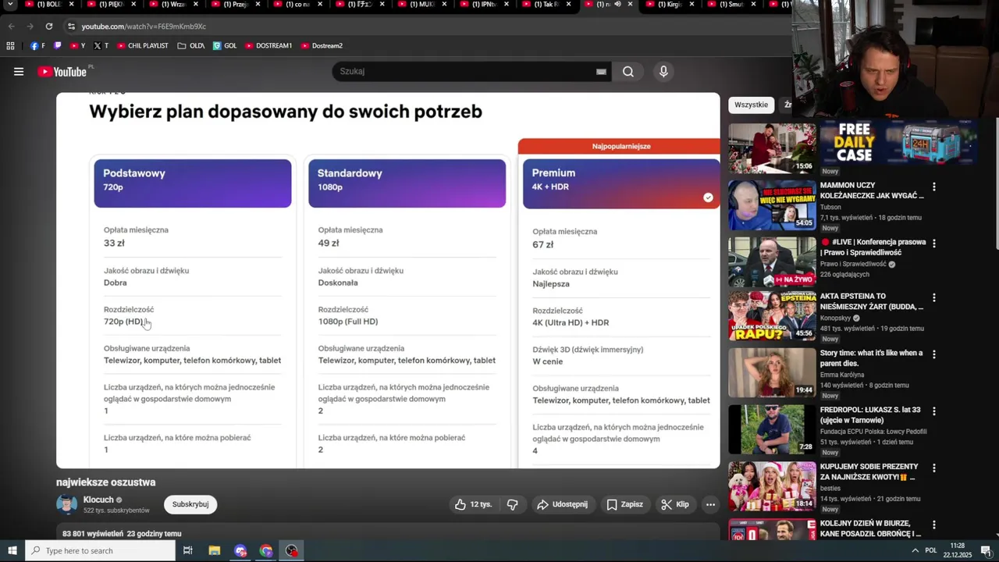Open OBS from the taskbar
The height and width of the screenshot is (562, 999).
(x=292, y=551)
